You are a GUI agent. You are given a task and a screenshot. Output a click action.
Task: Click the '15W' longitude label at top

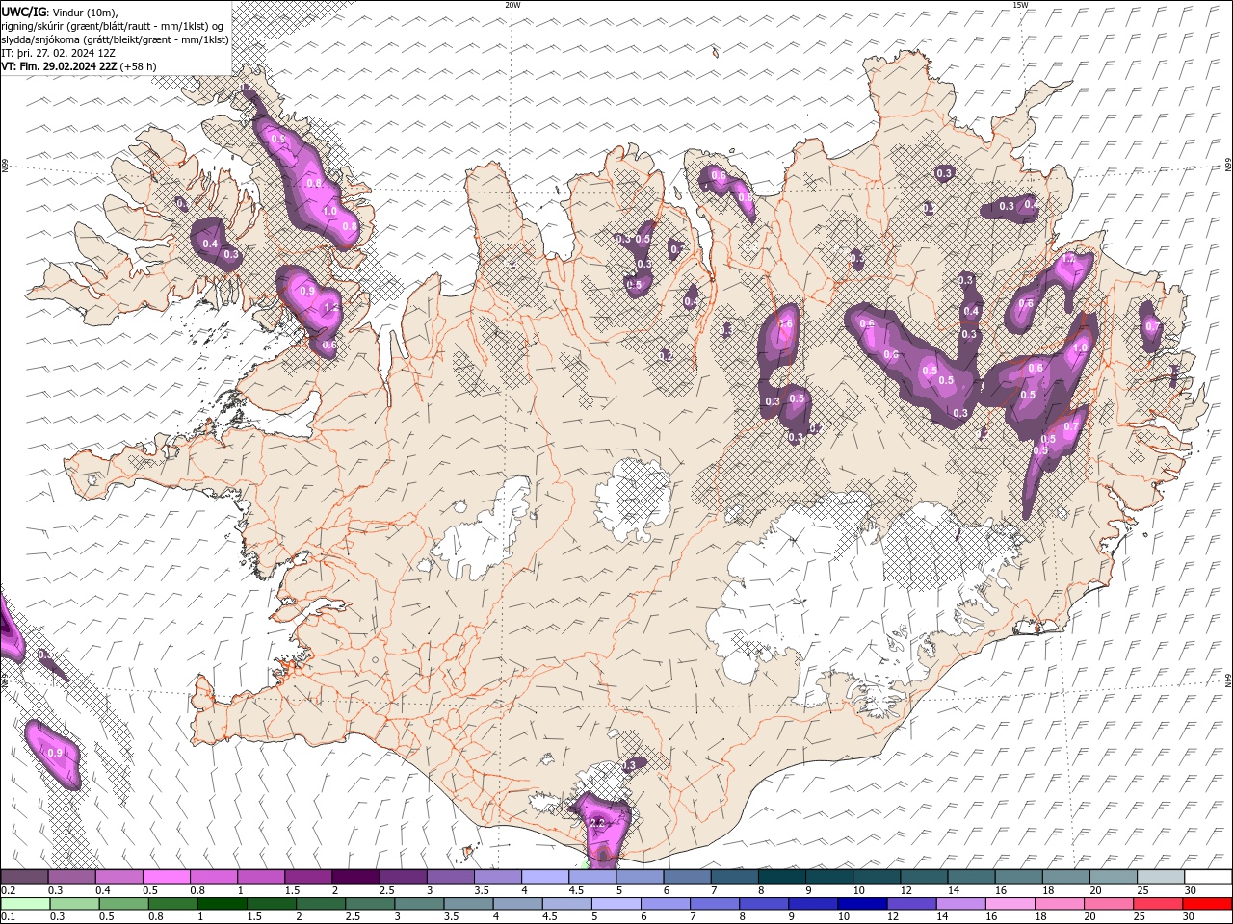click(x=1020, y=5)
